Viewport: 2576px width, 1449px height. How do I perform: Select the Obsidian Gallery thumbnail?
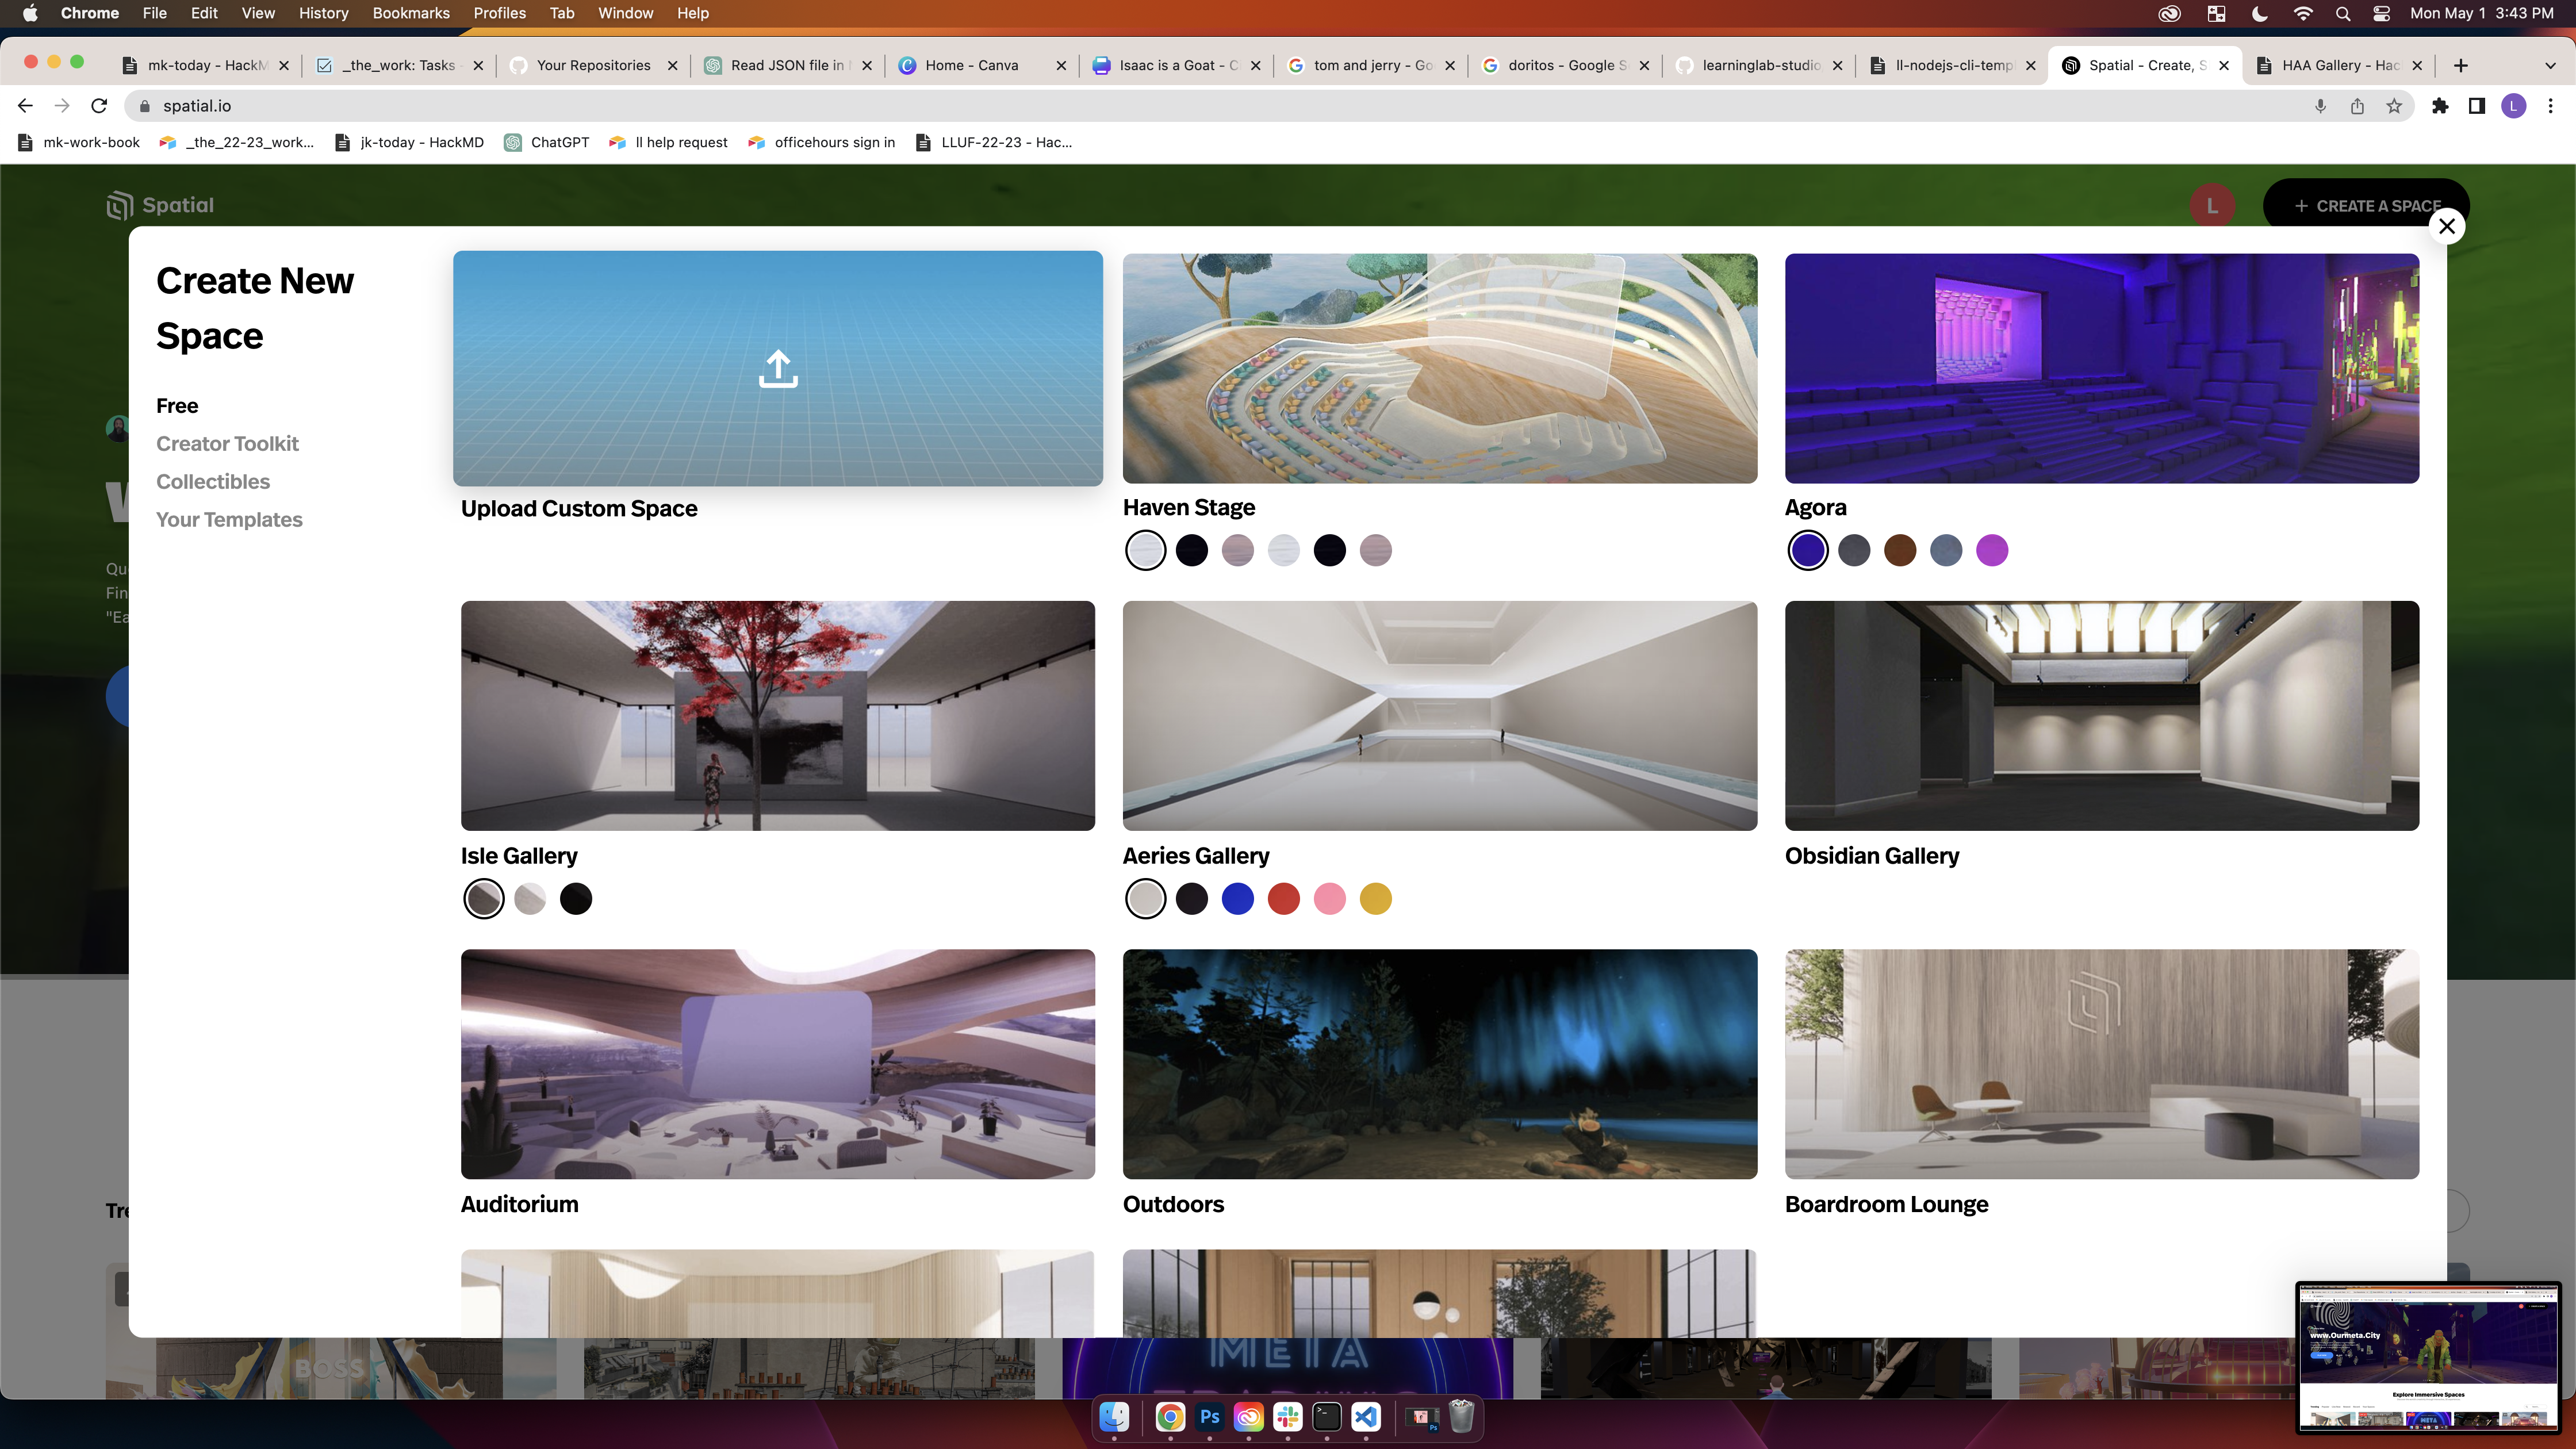[x=2101, y=716]
